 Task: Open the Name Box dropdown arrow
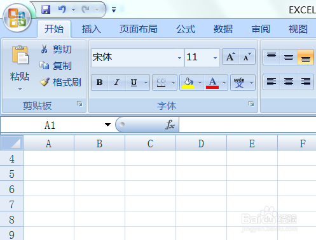tap(107, 125)
